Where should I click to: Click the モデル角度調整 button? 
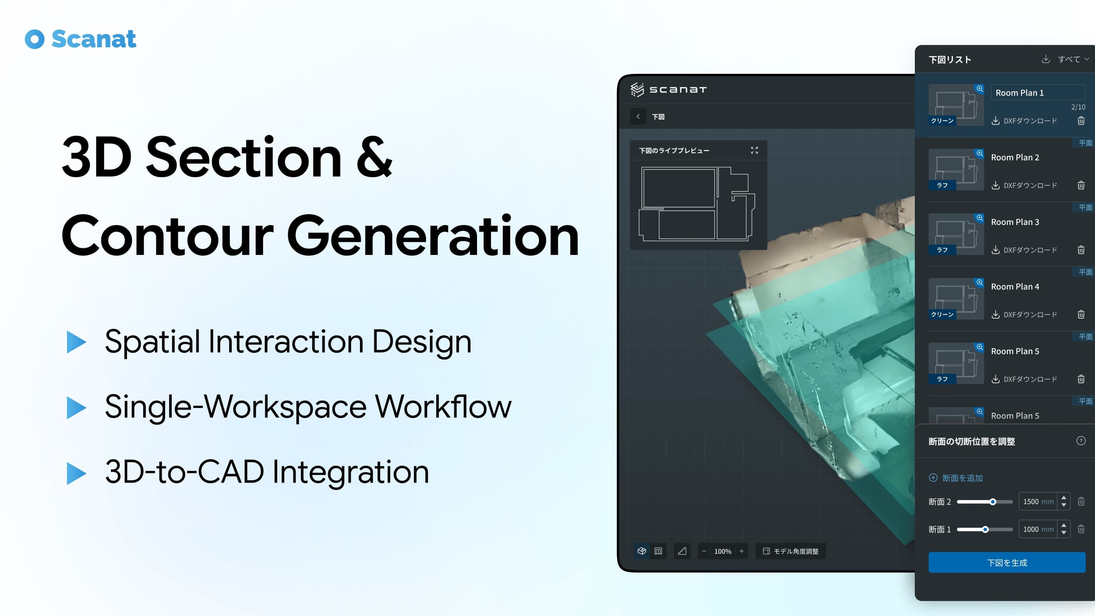[790, 551]
